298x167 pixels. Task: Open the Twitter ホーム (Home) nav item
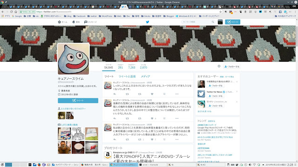pyautogui.click(x=62, y=22)
